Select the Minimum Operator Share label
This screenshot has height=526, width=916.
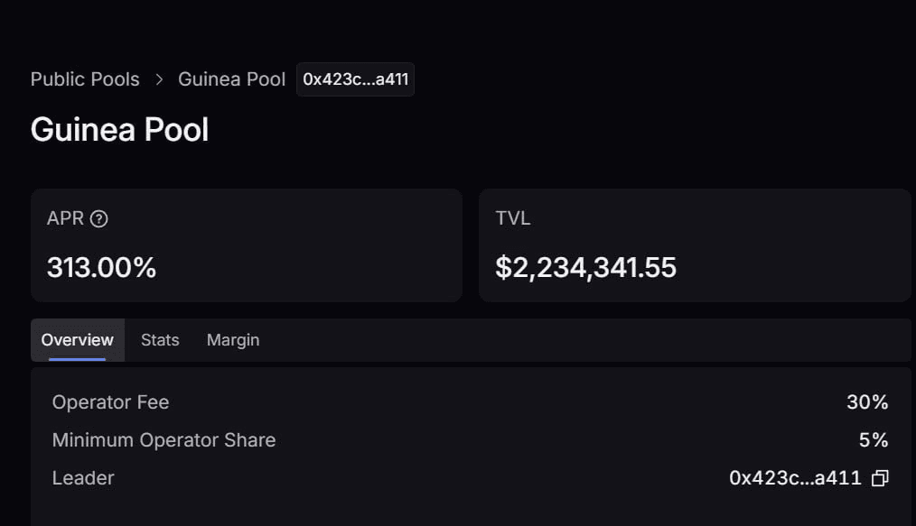(164, 440)
